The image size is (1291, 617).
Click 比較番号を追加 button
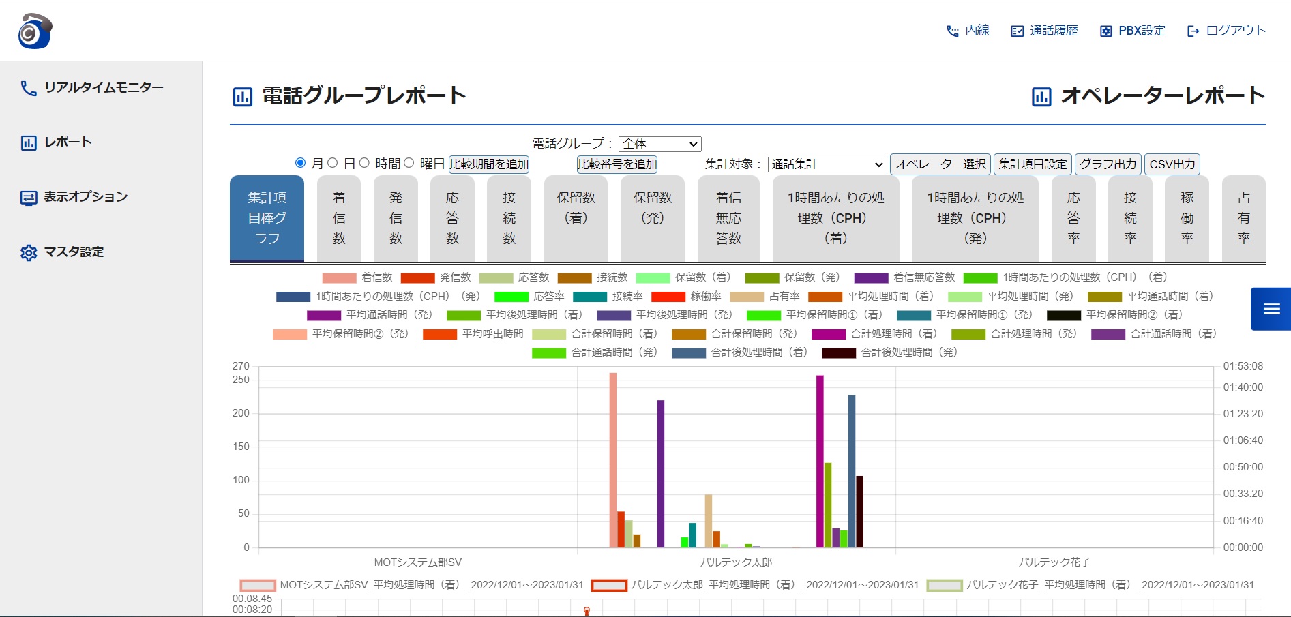tap(617, 164)
